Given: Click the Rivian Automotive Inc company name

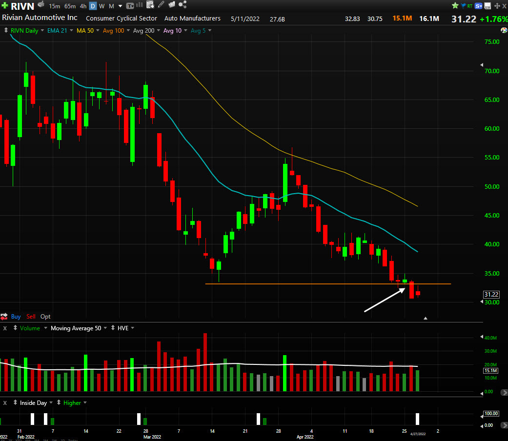Looking at the screenshot, I should (x=40, y=18).
